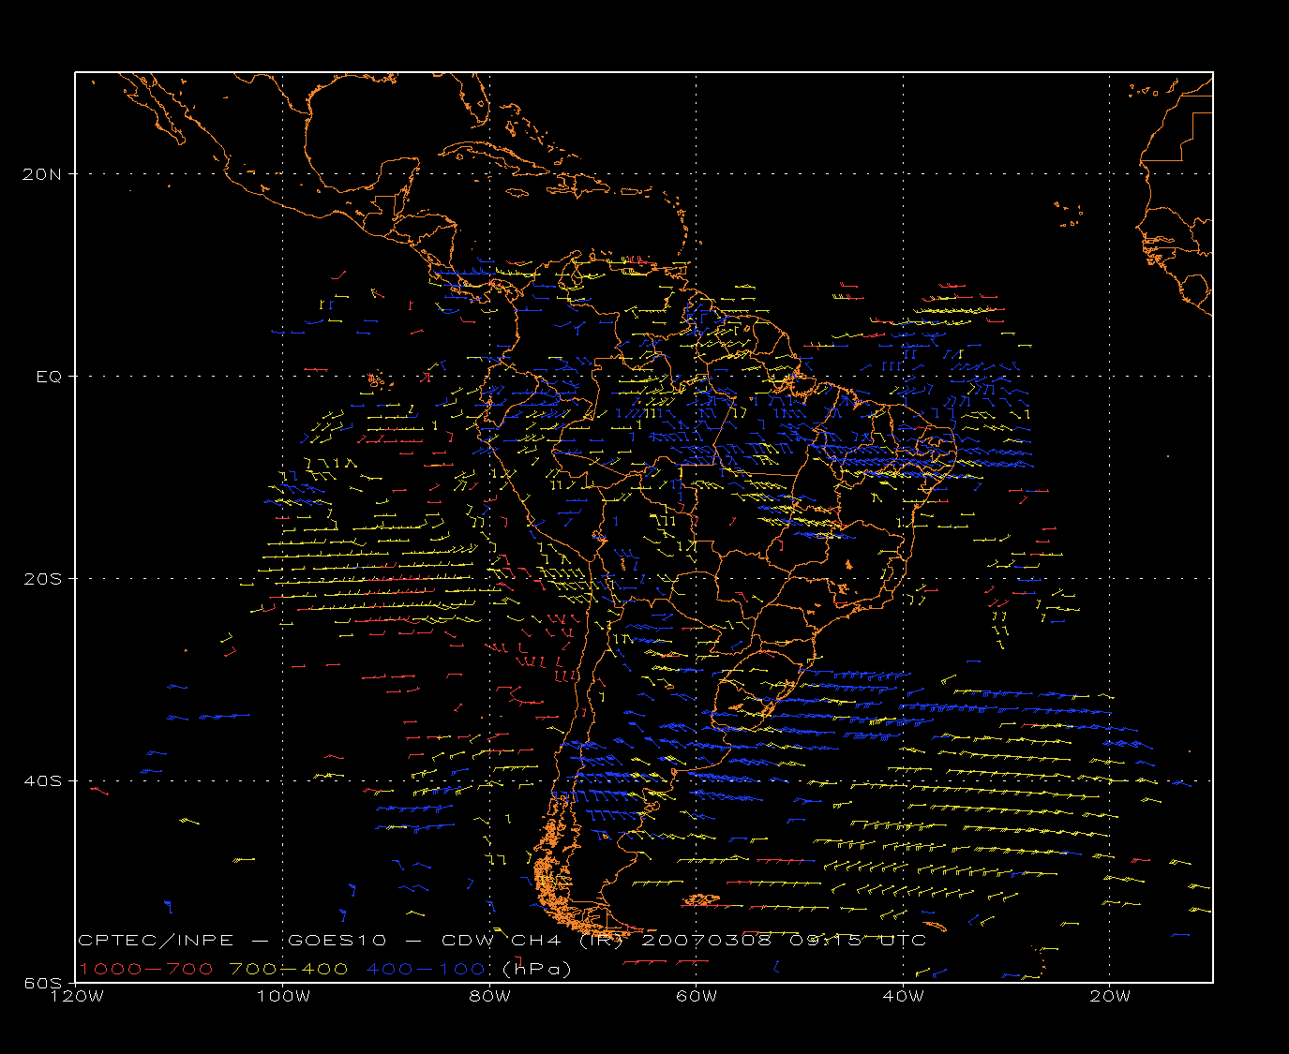1289x1054 pixels.
Task: Click the (hPa) unit label
Action: tap(537, 969)
